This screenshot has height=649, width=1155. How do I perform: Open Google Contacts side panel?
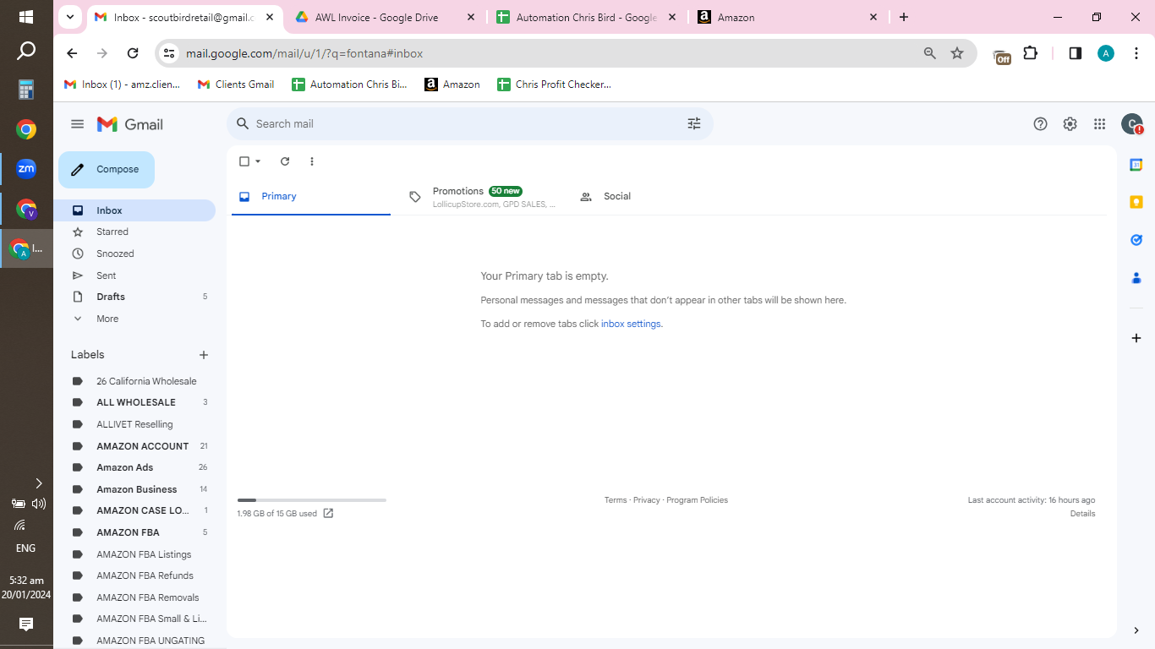click(x=1136, y=278)
